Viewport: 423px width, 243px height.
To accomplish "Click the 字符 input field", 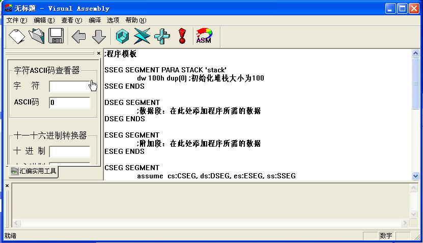I will [70, 87].
